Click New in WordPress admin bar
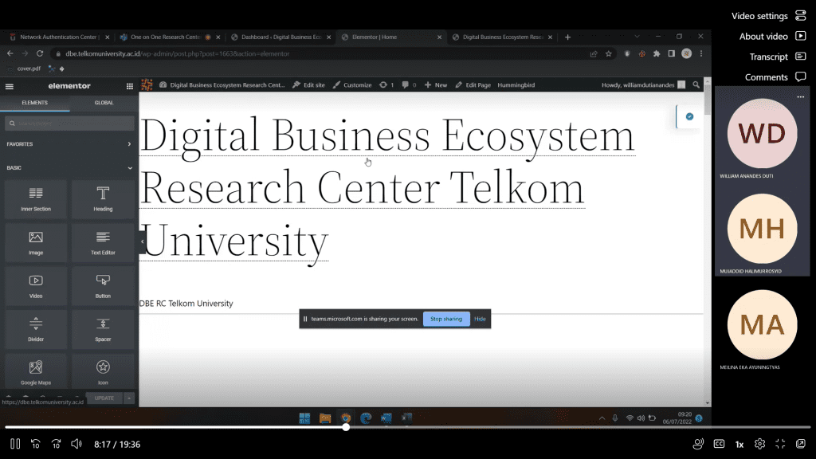This screenshot has width=816, height=459. tap(436, 84)
